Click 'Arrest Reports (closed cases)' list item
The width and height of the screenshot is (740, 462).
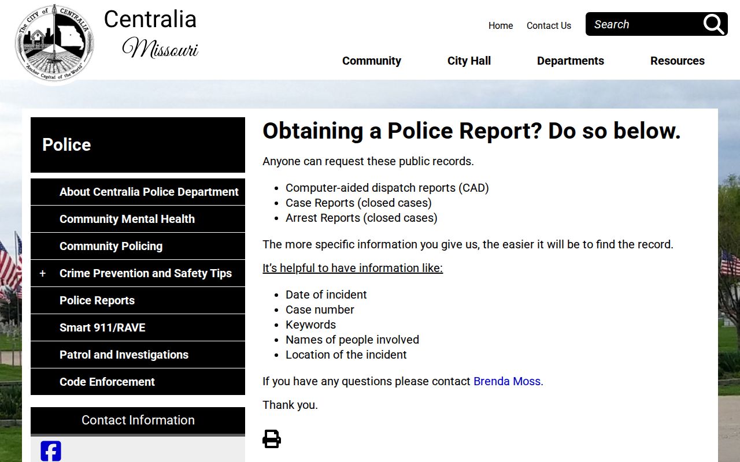(361, 218)
